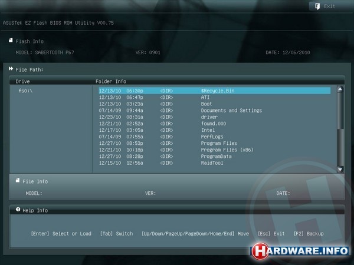Click the File Info page icon

(18, 180)
